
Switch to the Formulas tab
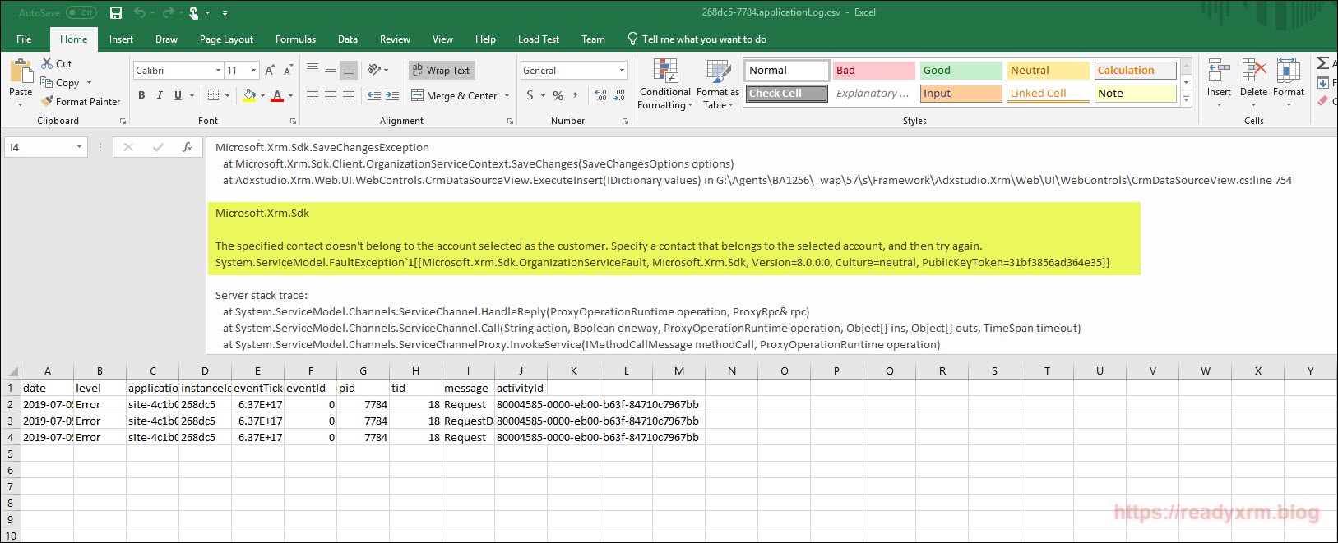coord(295,39)
